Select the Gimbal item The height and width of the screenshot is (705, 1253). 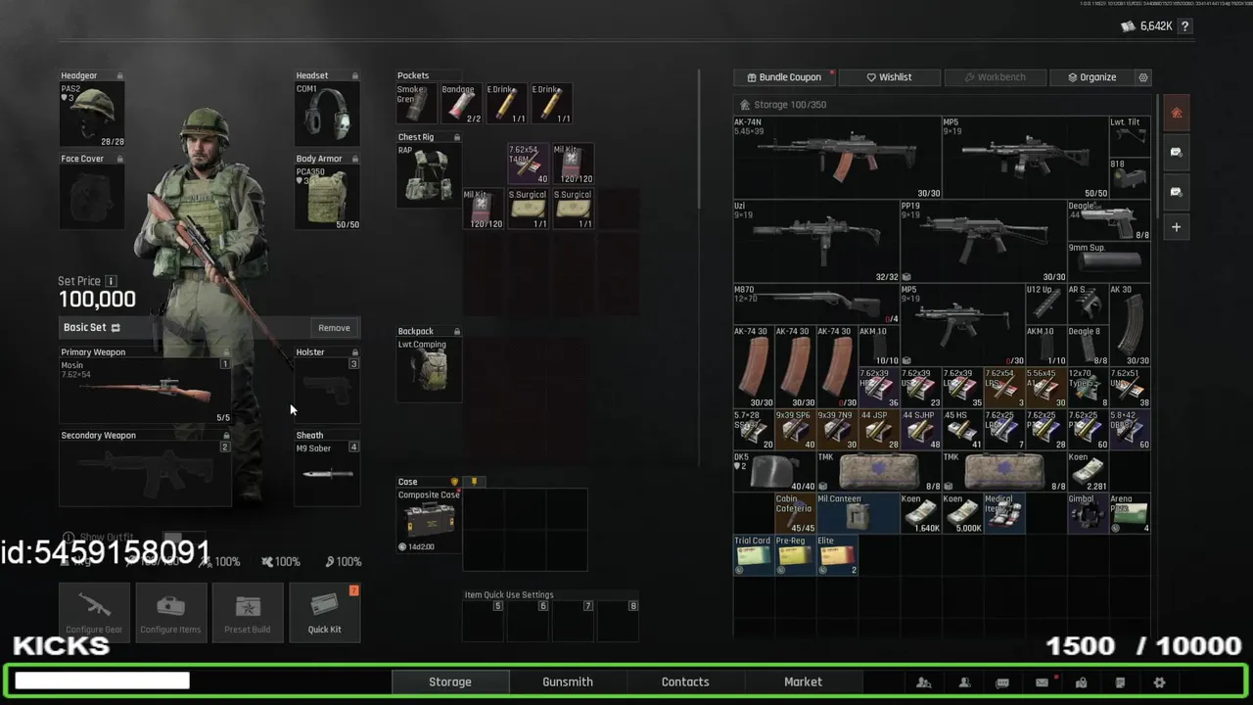(x=1088, y=513)
